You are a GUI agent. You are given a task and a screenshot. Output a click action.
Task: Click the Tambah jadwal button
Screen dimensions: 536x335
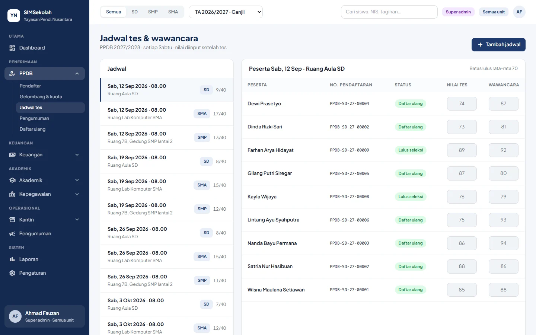tap(498, 45)
